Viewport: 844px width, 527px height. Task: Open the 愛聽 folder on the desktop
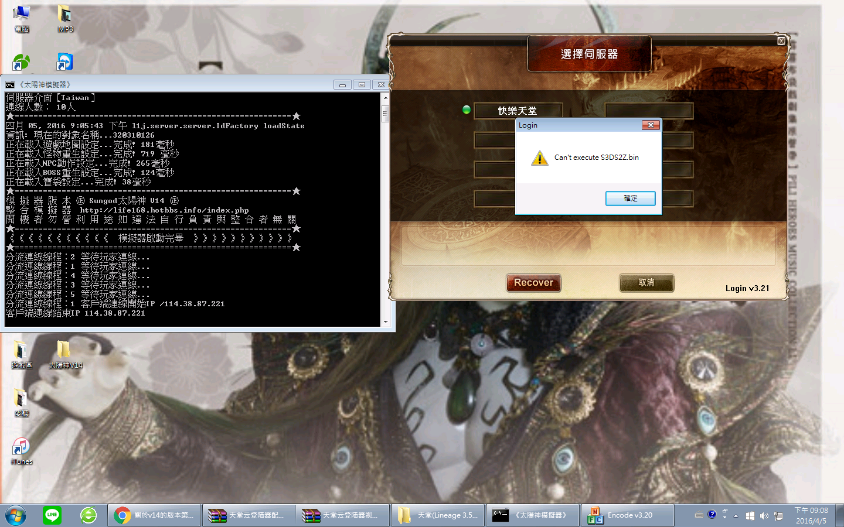[x=22, y=402]
